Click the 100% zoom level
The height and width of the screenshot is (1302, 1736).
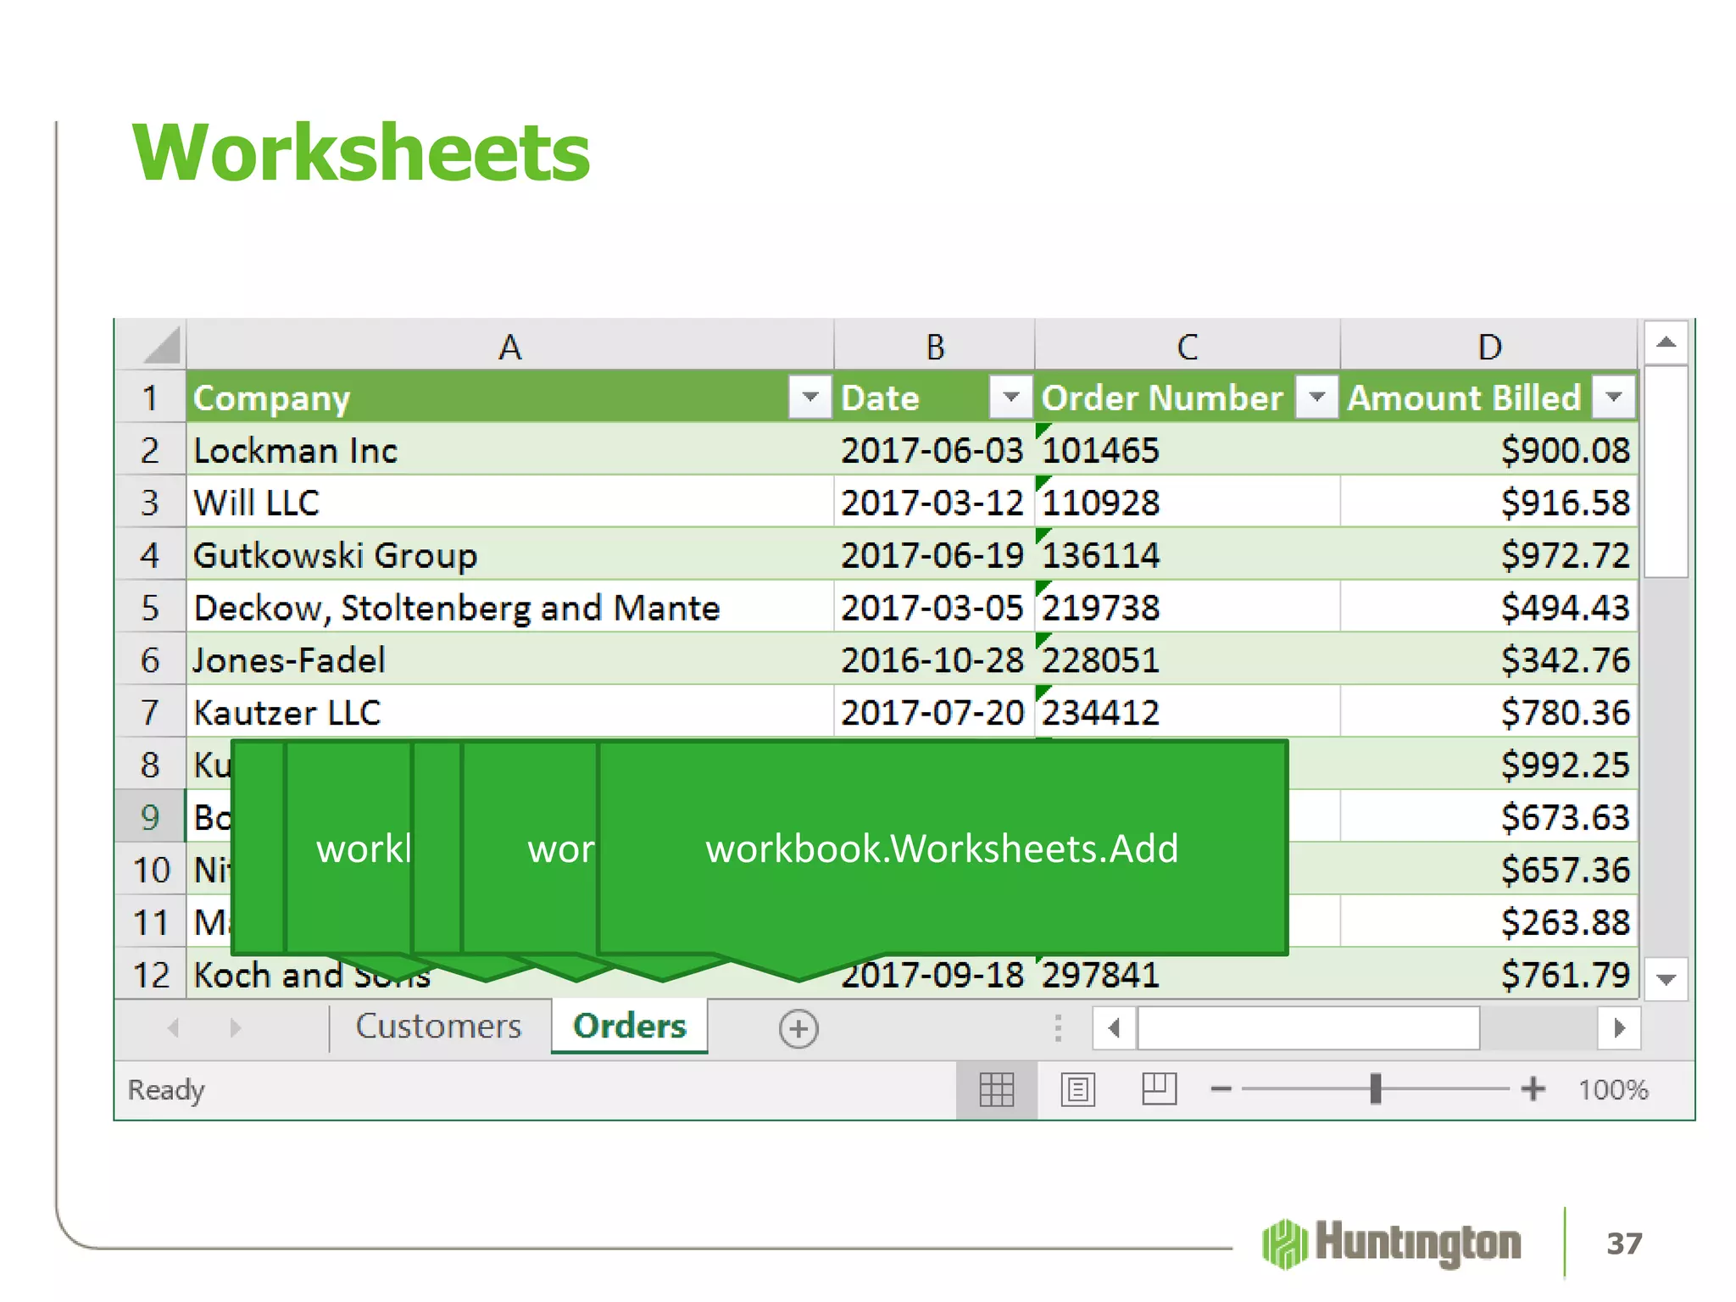pos(1613,1090)
